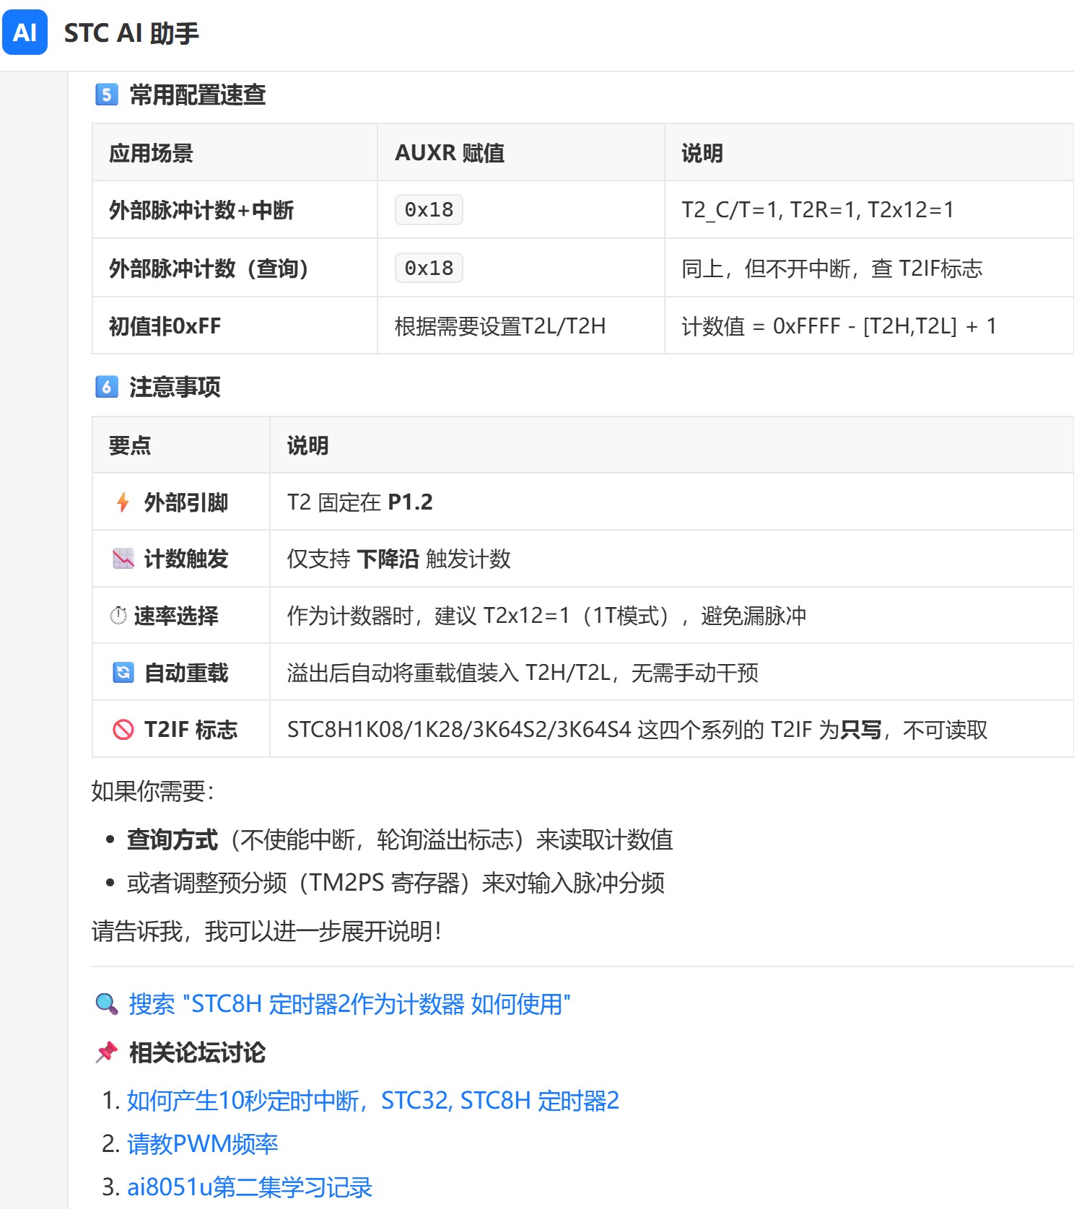The image size is (1074, 1209).
Task: Click the 外部引脚 label
Action: [x=186, y=502]
